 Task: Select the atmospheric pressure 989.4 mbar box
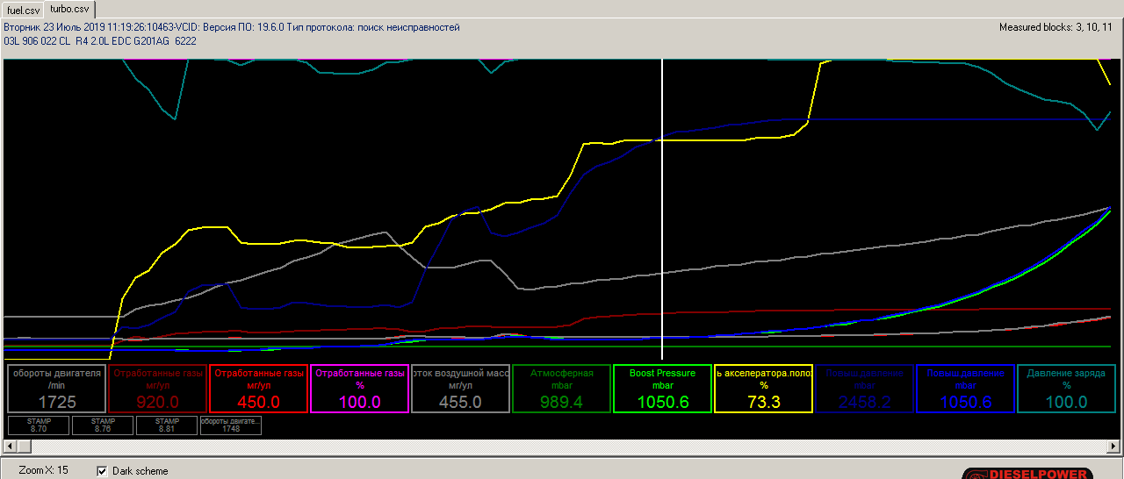pyautogui.click(x=561, y=389)
